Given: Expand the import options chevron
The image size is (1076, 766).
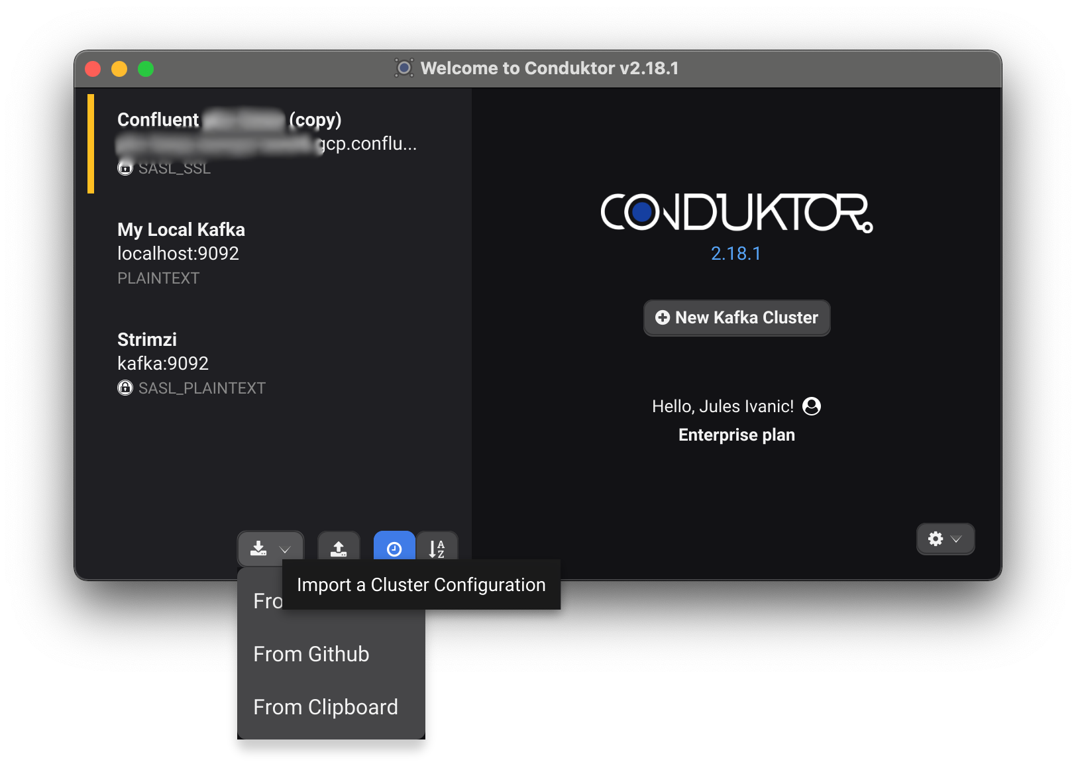Looking at the screenshot, I should 285,549.
